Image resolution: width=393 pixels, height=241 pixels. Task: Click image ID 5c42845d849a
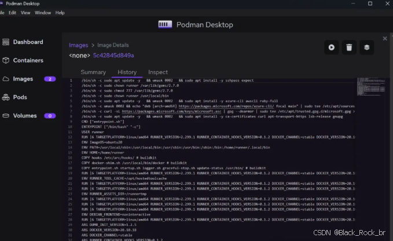113,56
